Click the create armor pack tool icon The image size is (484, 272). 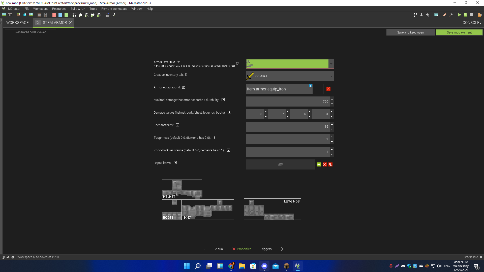point(74,15)
